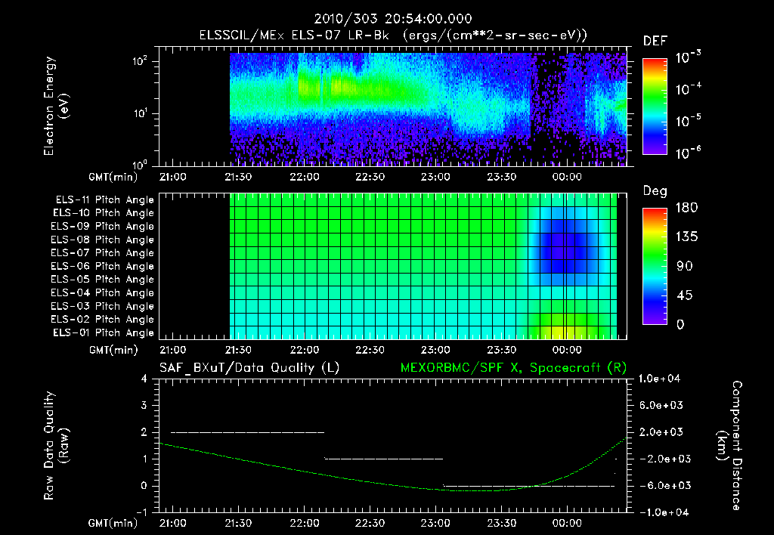The image size is (774, 535).
Task: Click the 10² tick on the energy axis
Action: [140, 62]
